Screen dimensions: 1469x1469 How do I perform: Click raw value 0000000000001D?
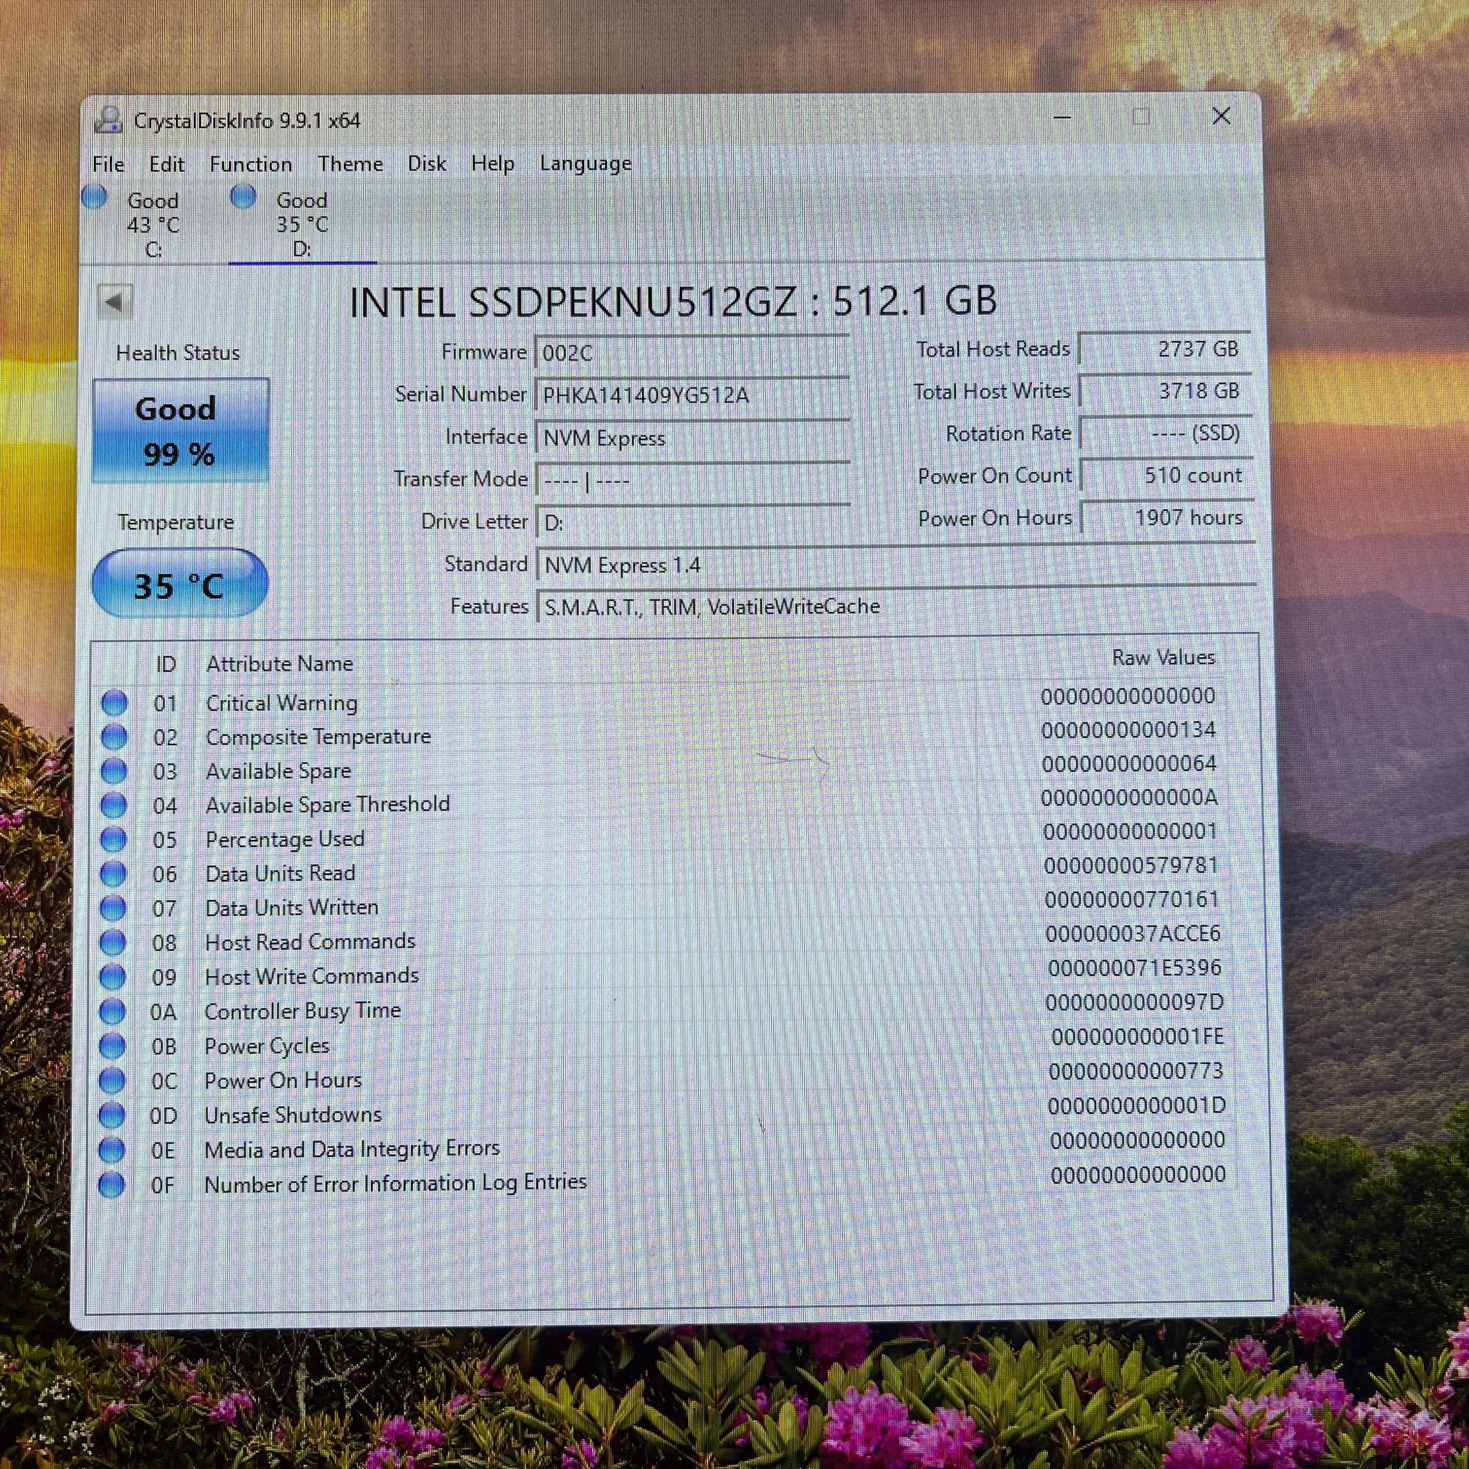[x=1138, y=1105]
